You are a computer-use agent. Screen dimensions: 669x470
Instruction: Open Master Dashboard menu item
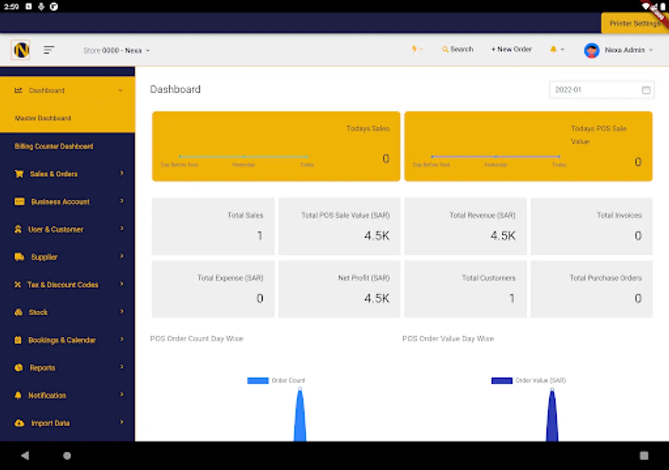click(x=67, y=118)
